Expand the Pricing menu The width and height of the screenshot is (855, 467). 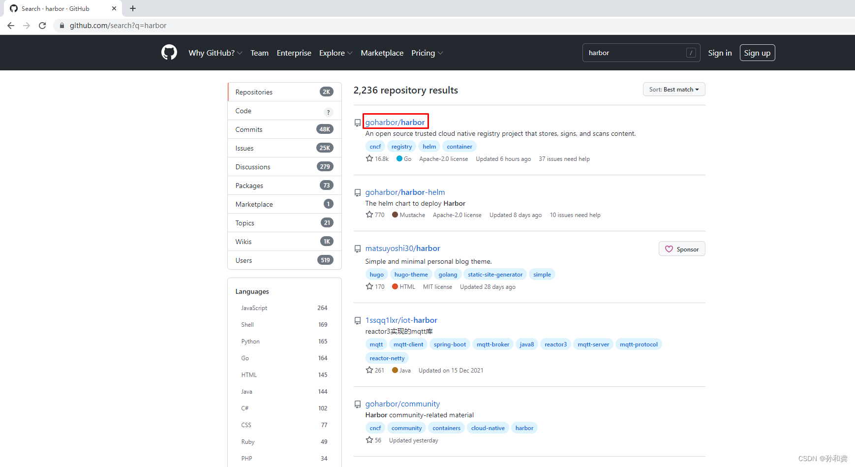click(427, 53)
